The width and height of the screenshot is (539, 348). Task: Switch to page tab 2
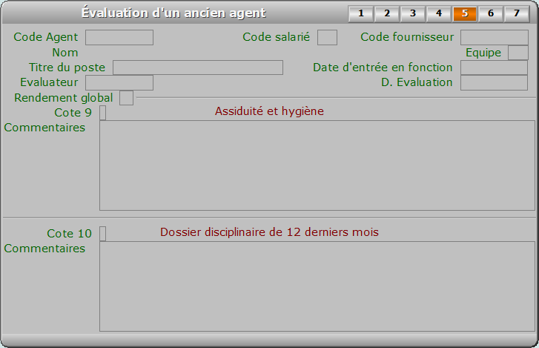click(x=387, y=13)
